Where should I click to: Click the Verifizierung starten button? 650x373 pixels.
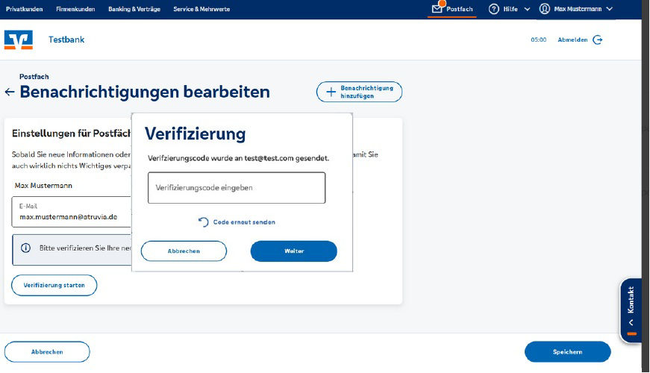(x=54, y=285)
